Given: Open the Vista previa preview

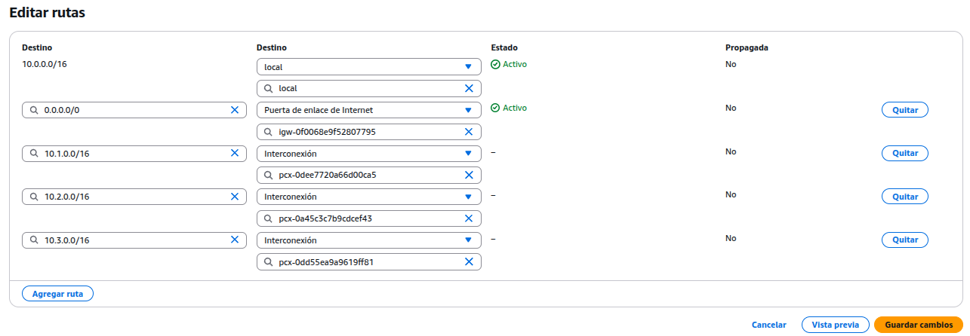Looking at the screenshot, I should tap(835, 325).
